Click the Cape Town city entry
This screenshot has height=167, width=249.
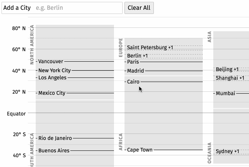pos(140,150)
